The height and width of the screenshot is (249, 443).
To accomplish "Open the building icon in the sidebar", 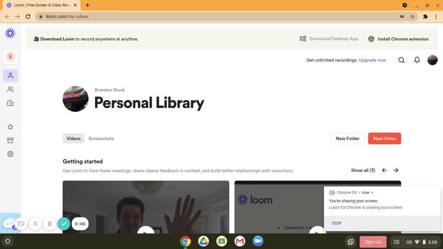I will pyautogui.click(x=10, y=103).
